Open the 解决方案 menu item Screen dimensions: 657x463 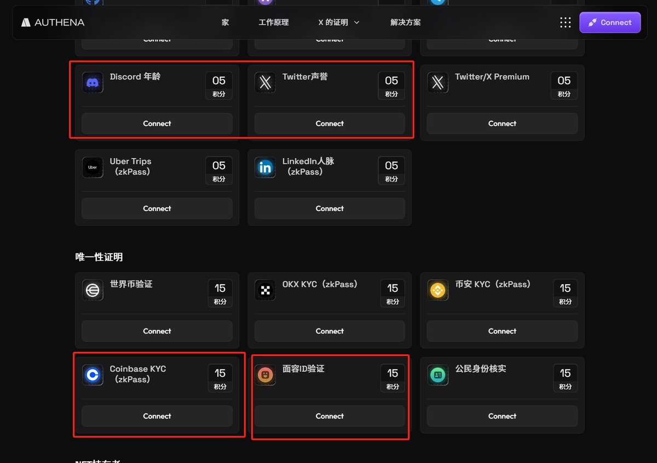point(406,22)
